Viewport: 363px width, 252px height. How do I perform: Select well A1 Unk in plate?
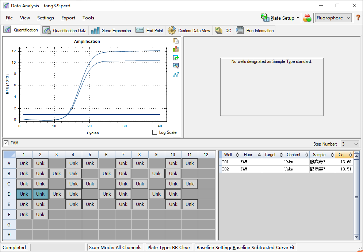click(x=24, y=163)
